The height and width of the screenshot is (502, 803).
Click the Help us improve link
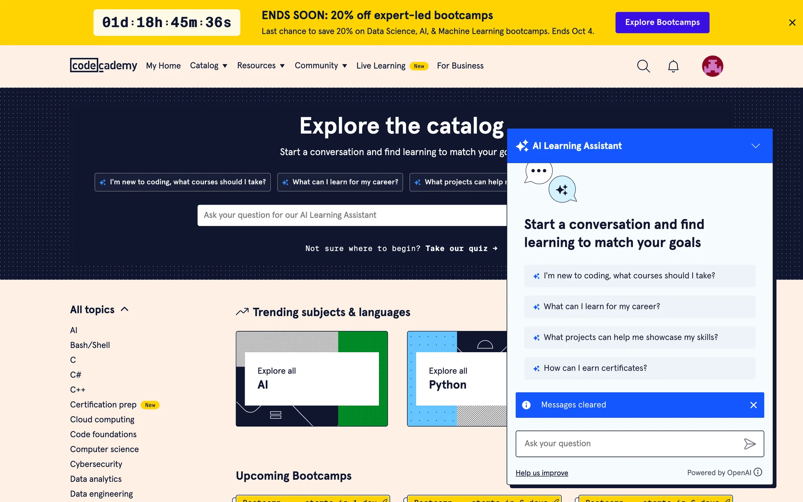pyautogui.click(x=542, y=473)
